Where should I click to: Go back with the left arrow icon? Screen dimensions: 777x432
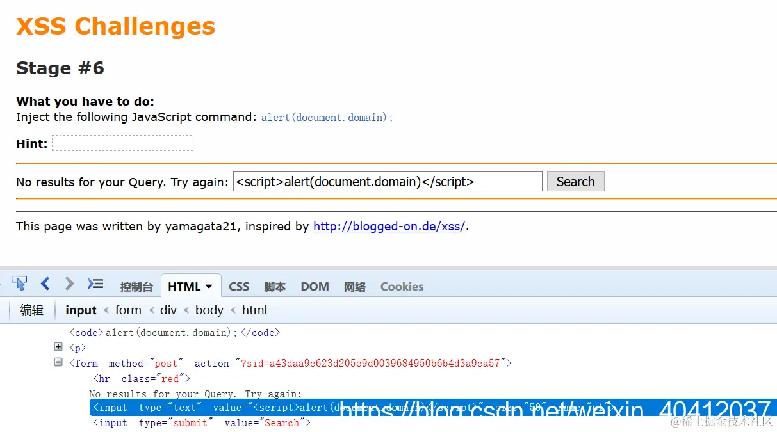point(45,284)
